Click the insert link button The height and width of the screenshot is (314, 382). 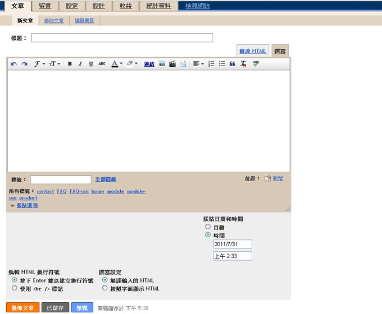[x=149, y=64]
